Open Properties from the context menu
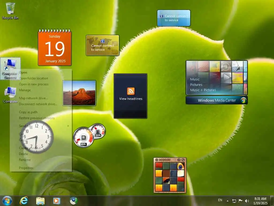The image size is (274, 206). [26, 168]
